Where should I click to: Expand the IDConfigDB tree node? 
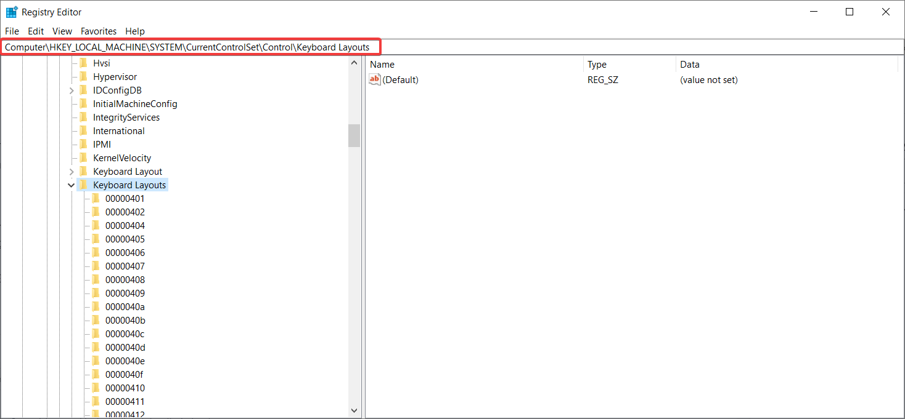[71, 90]
